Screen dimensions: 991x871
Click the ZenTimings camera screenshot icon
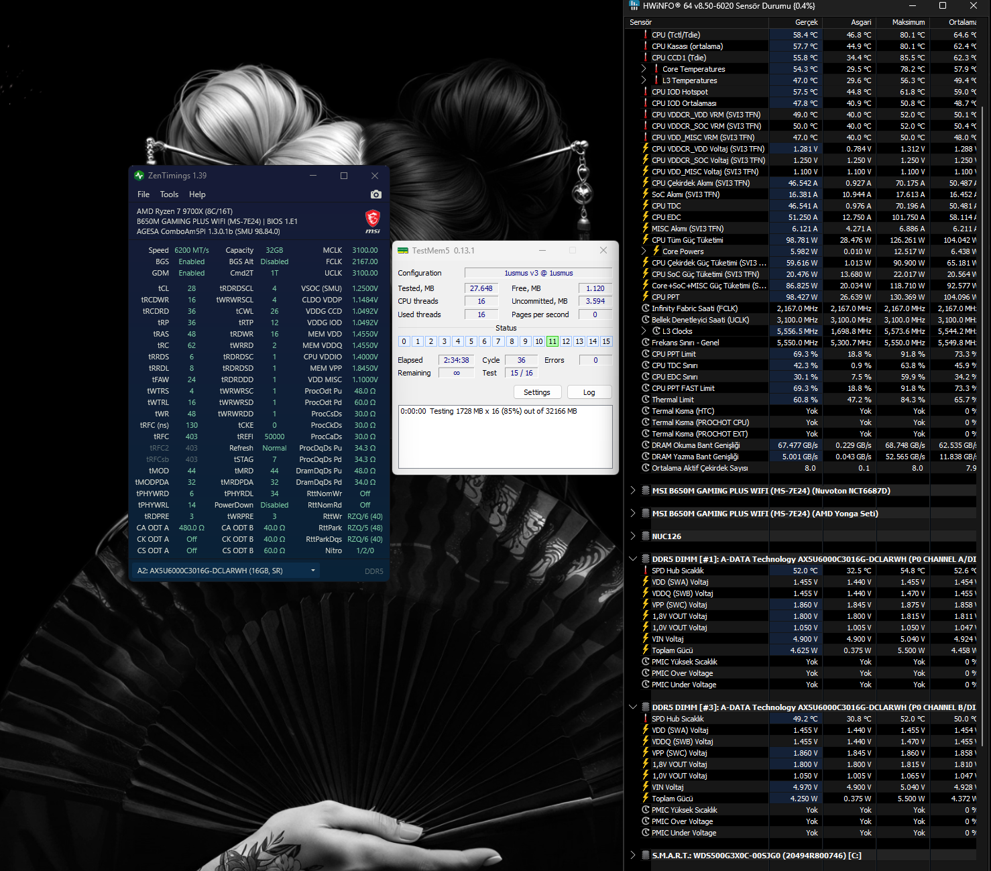tap(376, 194)
